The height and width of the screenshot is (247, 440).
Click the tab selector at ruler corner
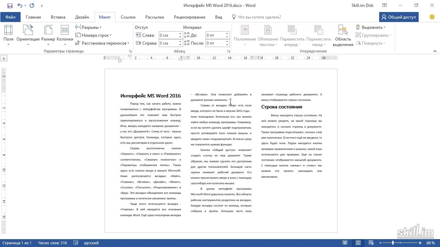4,58
